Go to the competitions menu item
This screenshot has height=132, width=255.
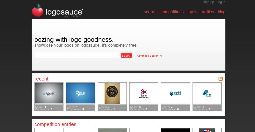point(172,12)
